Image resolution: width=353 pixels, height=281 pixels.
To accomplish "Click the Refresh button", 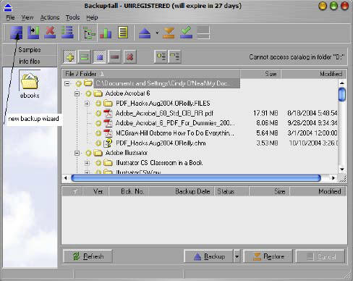I will click(88, 256).
